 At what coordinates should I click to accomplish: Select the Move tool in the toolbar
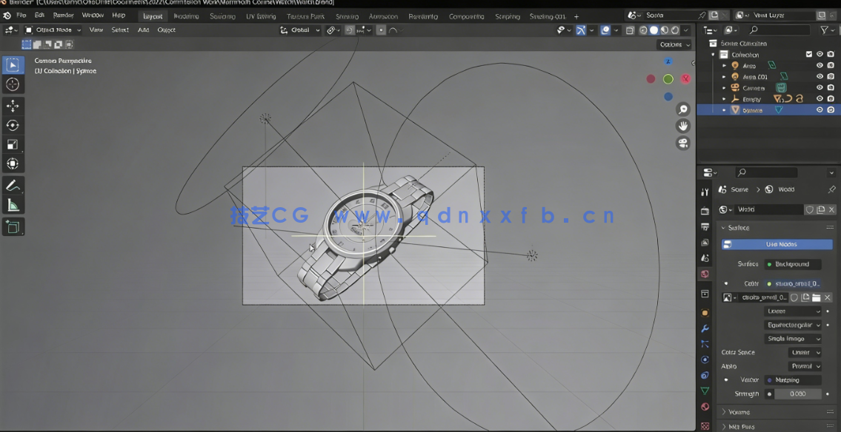[13, 106]
